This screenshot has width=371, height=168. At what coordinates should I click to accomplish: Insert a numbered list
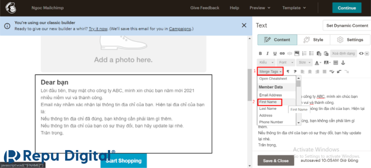304,53
